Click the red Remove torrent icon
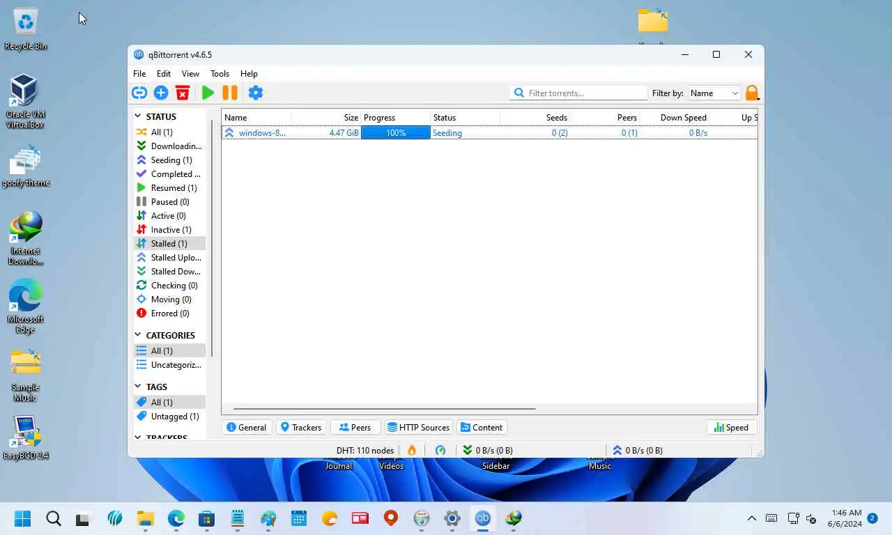Image resolution: width=892 pixels, height=535 pixels. click(x=183, y=93)
